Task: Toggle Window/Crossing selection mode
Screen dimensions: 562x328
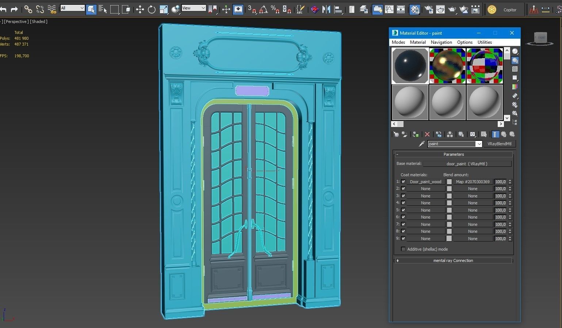Action: (x=126, y=9)
